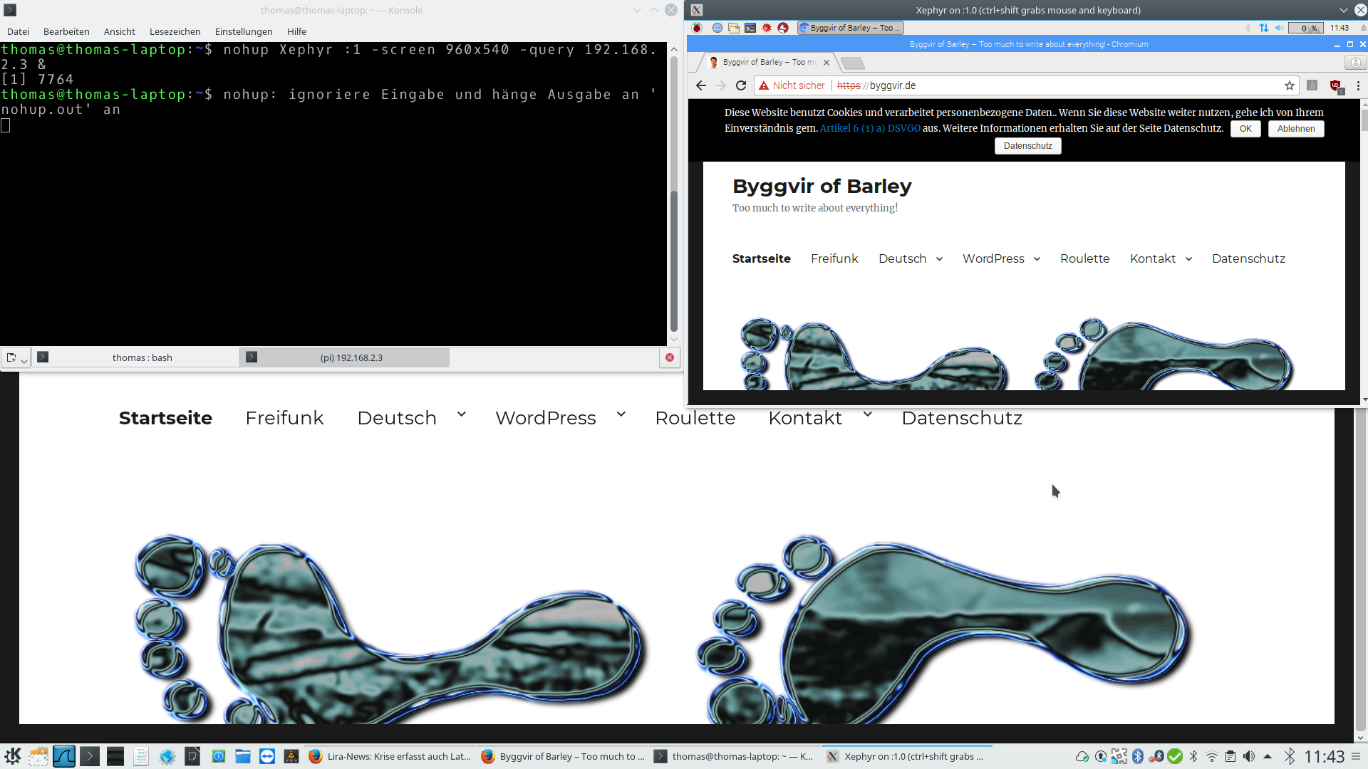
Task: Click the Chromium reload button
Action: coord(741,85)
